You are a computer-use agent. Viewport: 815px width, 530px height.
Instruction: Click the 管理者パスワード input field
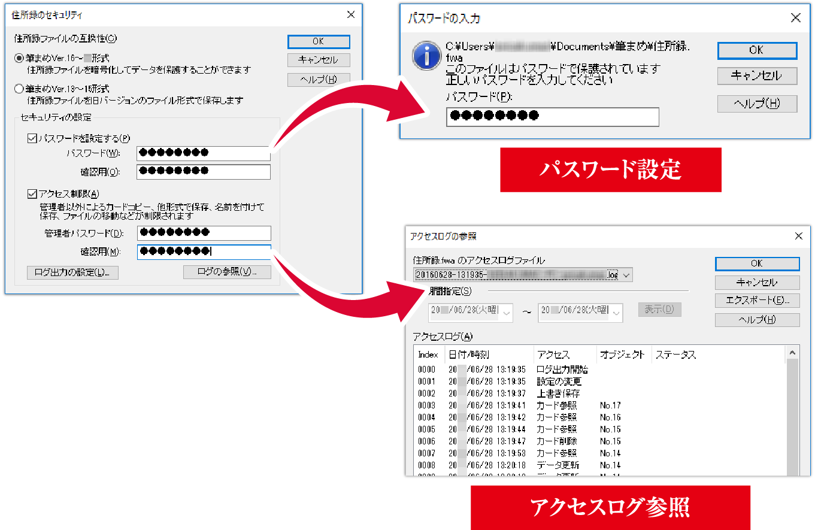tap(204, 233)
